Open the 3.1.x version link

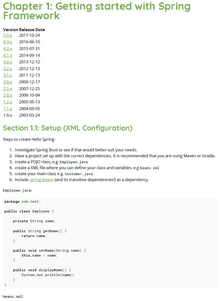[8, 75]
